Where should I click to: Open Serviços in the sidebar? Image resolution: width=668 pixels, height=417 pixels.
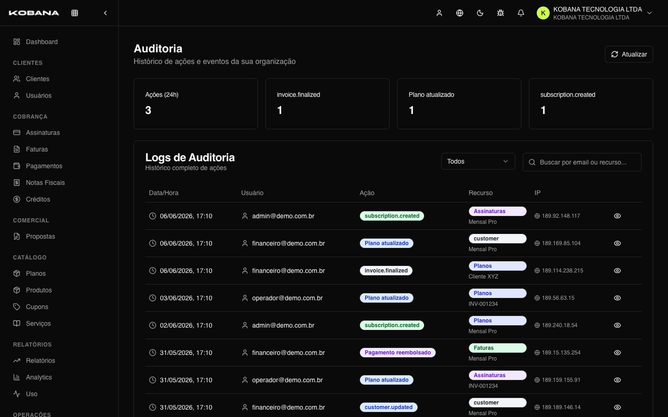pyautogui.click(x=59, y=323)
